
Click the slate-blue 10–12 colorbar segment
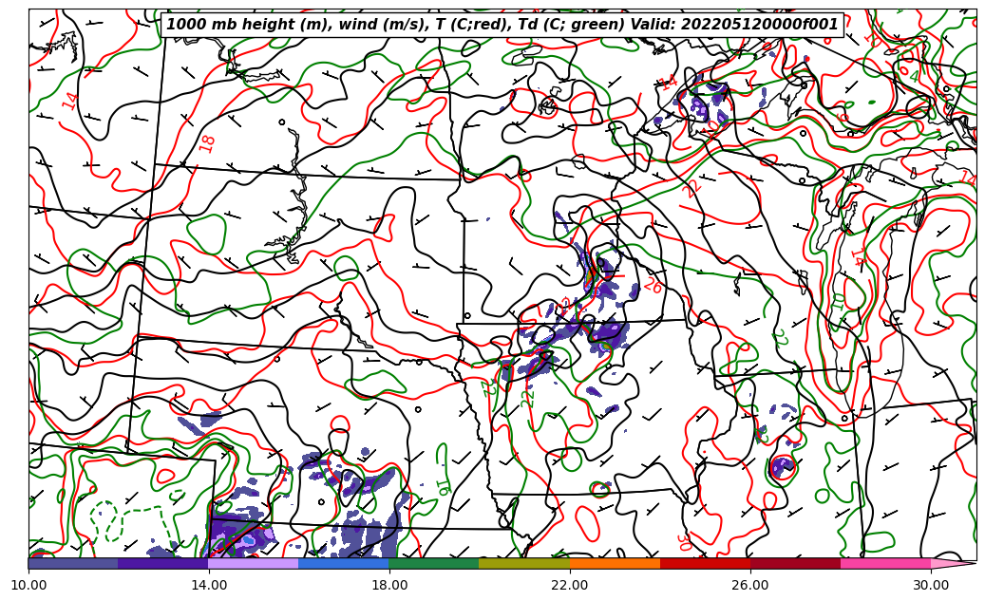pos(73,563)
